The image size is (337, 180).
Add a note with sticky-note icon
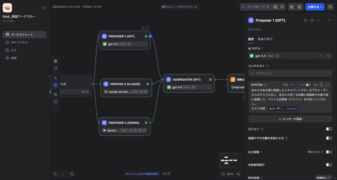(x=55, y=69)
